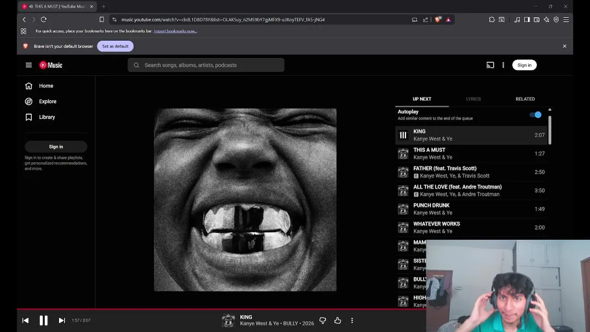The height and width of the screenshot is (332, 590).
Task: Toggle Autoplay switch off
Action: [x=536, y=115]
